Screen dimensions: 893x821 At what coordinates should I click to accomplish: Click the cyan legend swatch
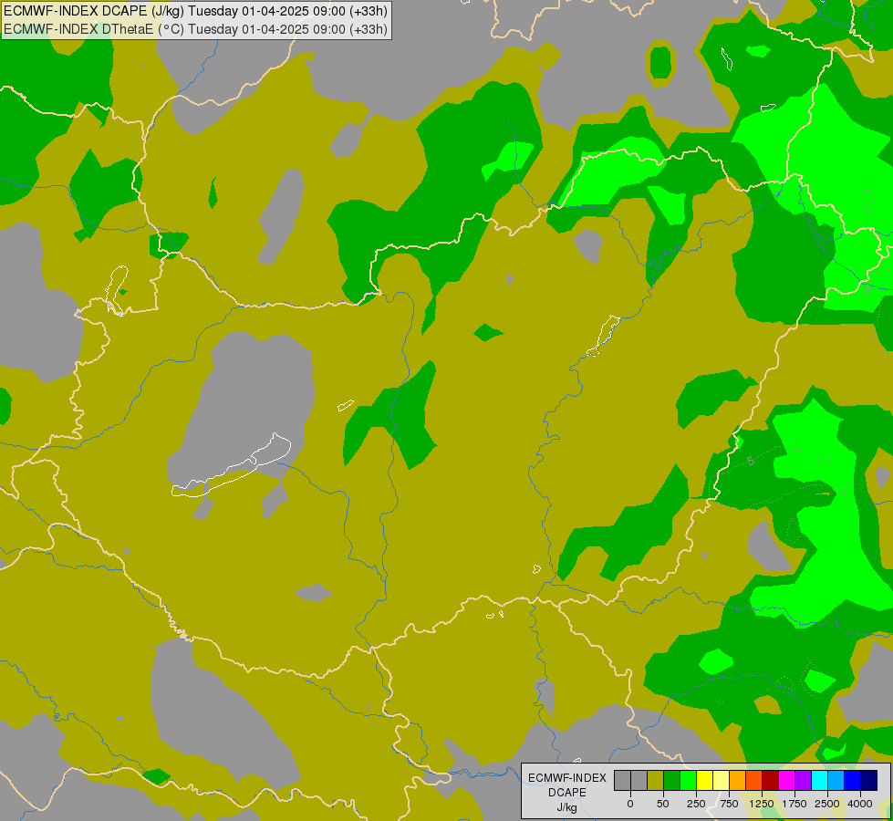tap(820, 781)
